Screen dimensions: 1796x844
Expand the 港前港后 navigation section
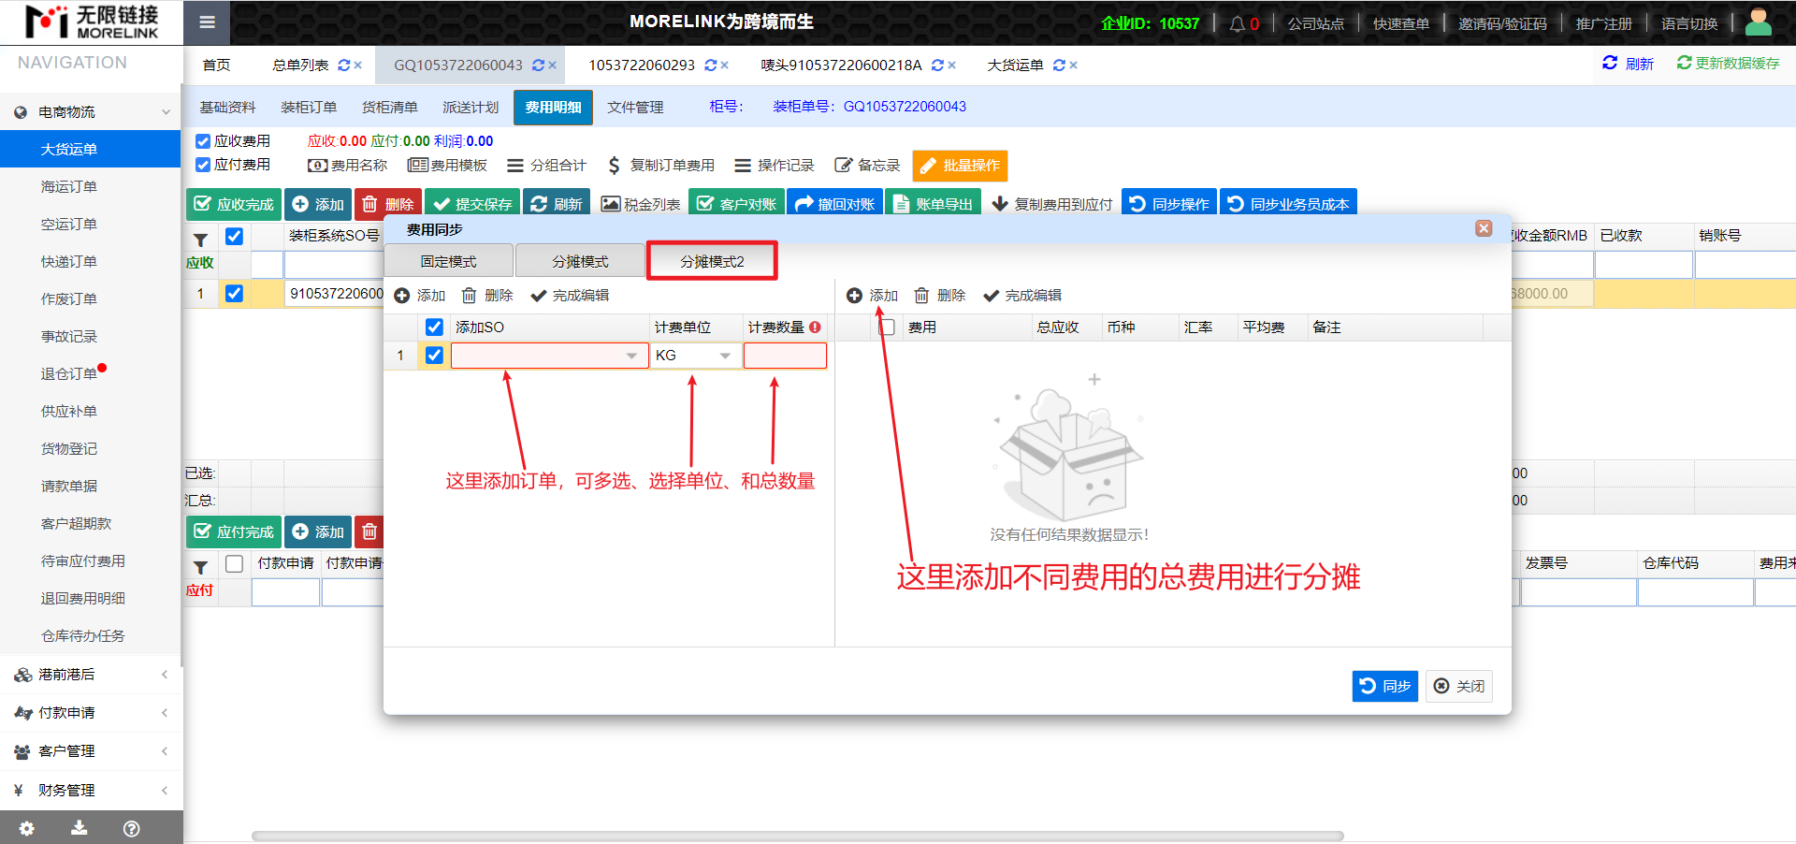[x=91, y=674]
